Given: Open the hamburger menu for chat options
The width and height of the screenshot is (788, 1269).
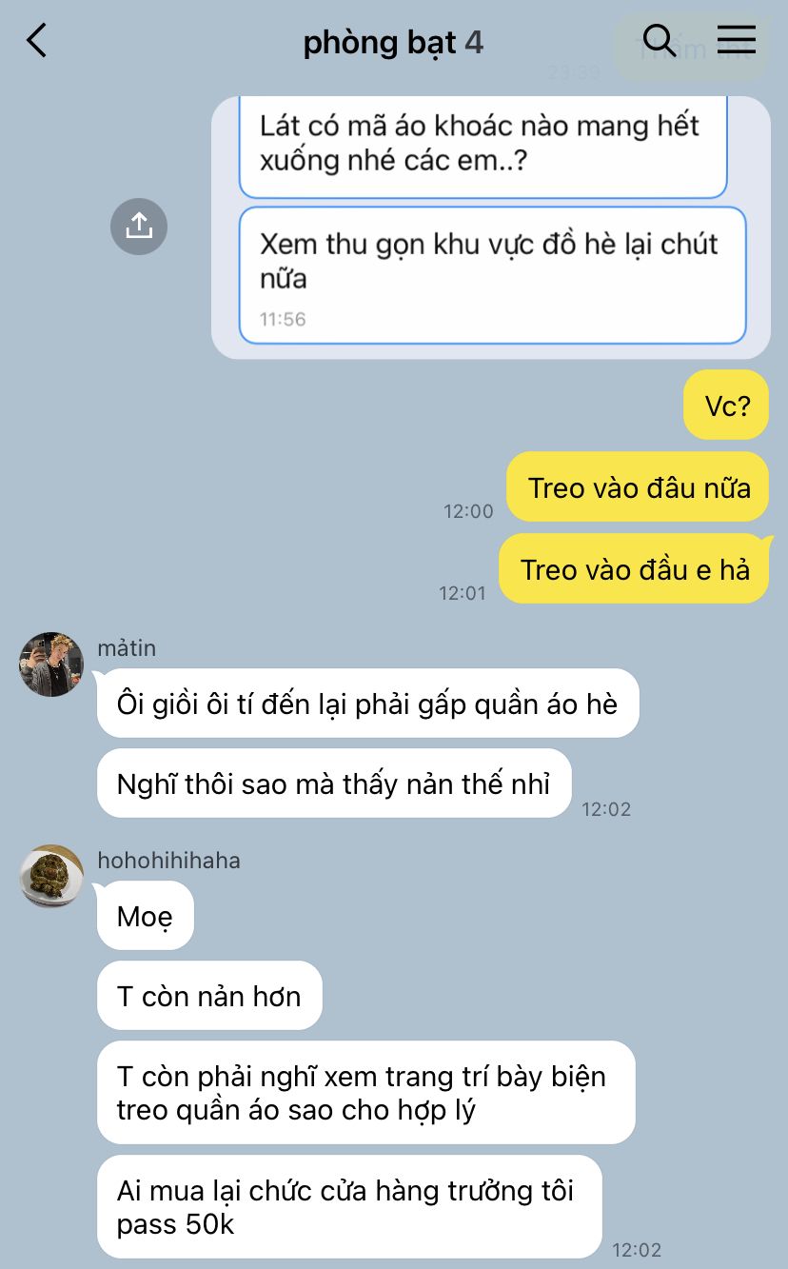Looking at the screenshot, I should (x=736, y=40).
